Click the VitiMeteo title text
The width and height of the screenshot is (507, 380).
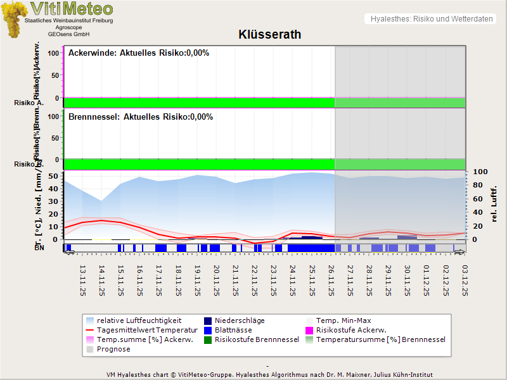(72, 9)
